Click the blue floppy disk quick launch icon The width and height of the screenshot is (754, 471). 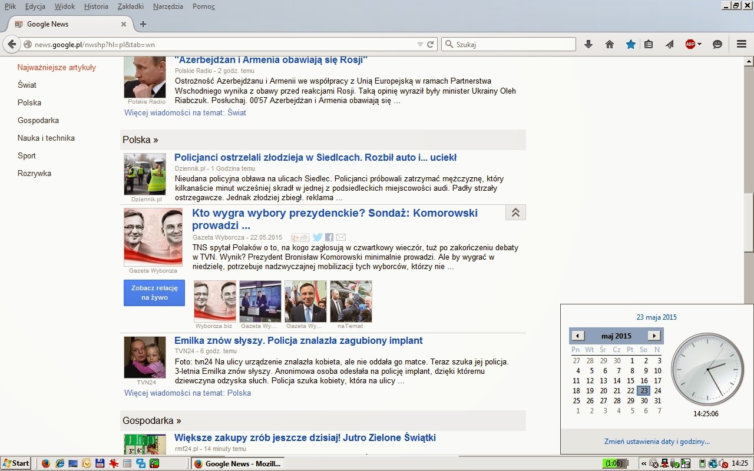(x=100, y=463)
